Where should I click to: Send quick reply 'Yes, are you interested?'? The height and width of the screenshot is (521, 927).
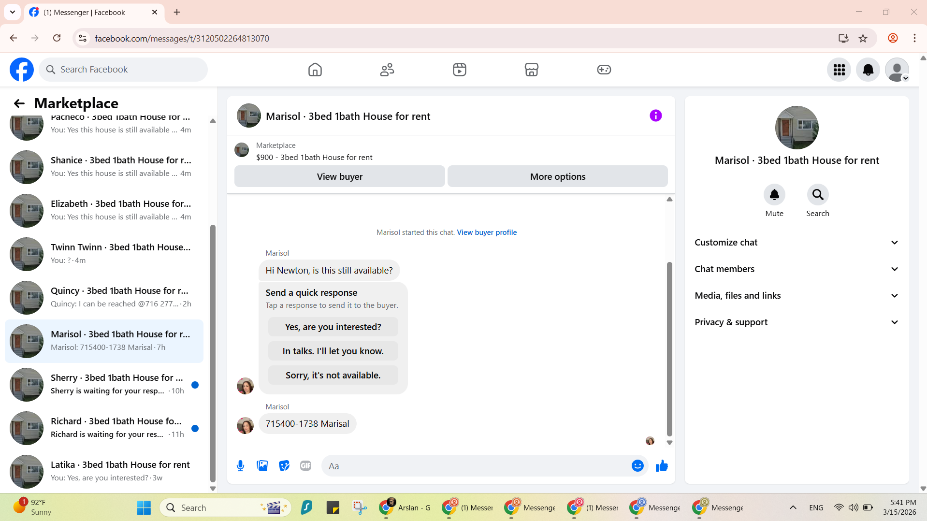[x=333, y=327]
